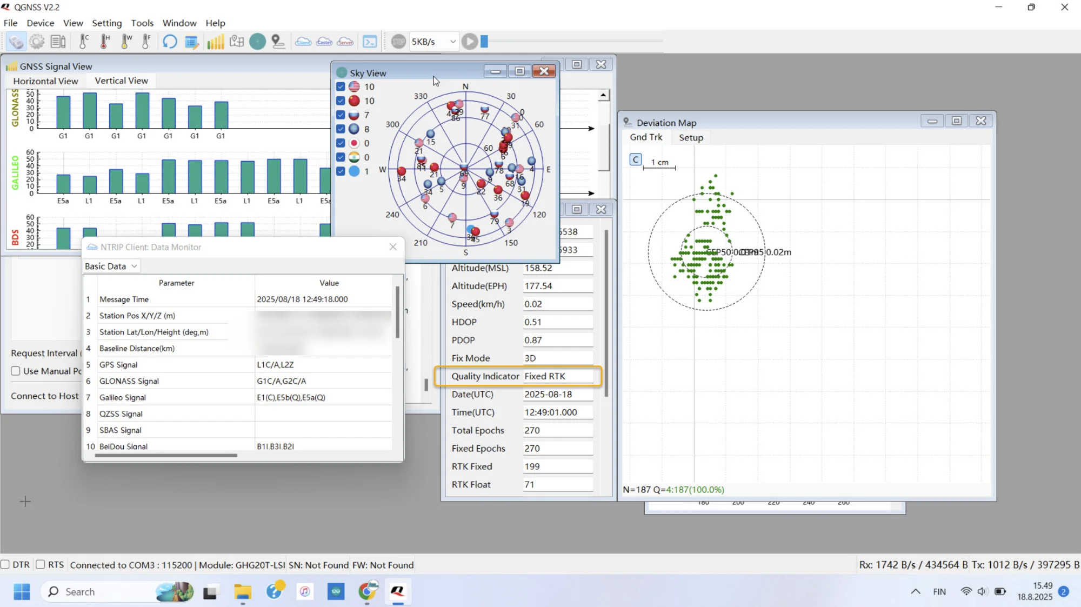Click the playback progress slider handle
This screenshot has width=1081, height=607.
pos(484,42)
